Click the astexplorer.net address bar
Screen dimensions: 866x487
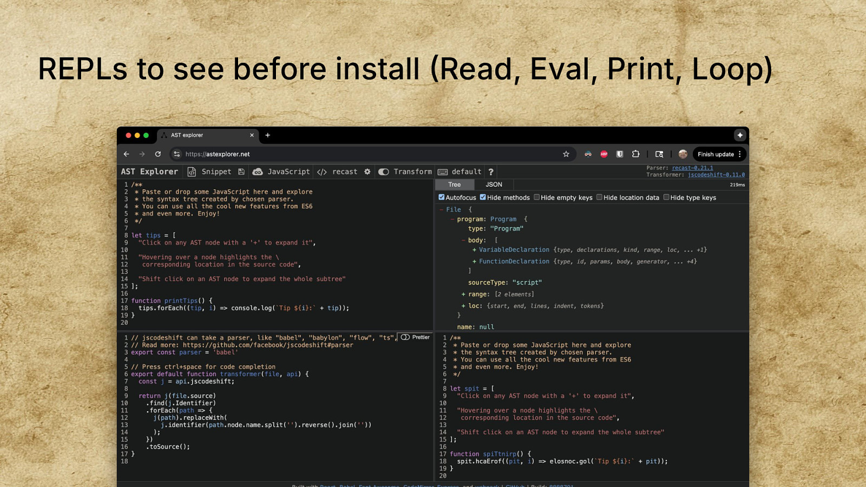368,154
